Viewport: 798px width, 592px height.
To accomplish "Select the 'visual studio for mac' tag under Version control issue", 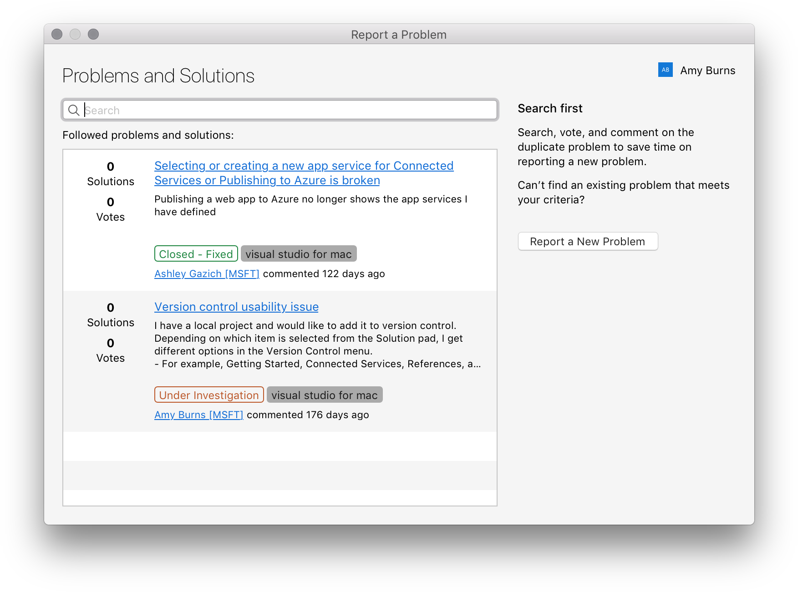I will tap(325, 395).
